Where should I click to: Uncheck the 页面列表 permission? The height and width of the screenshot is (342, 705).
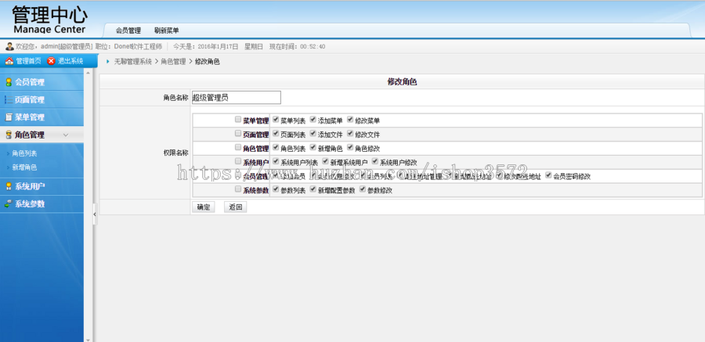[x=276, y=134]
